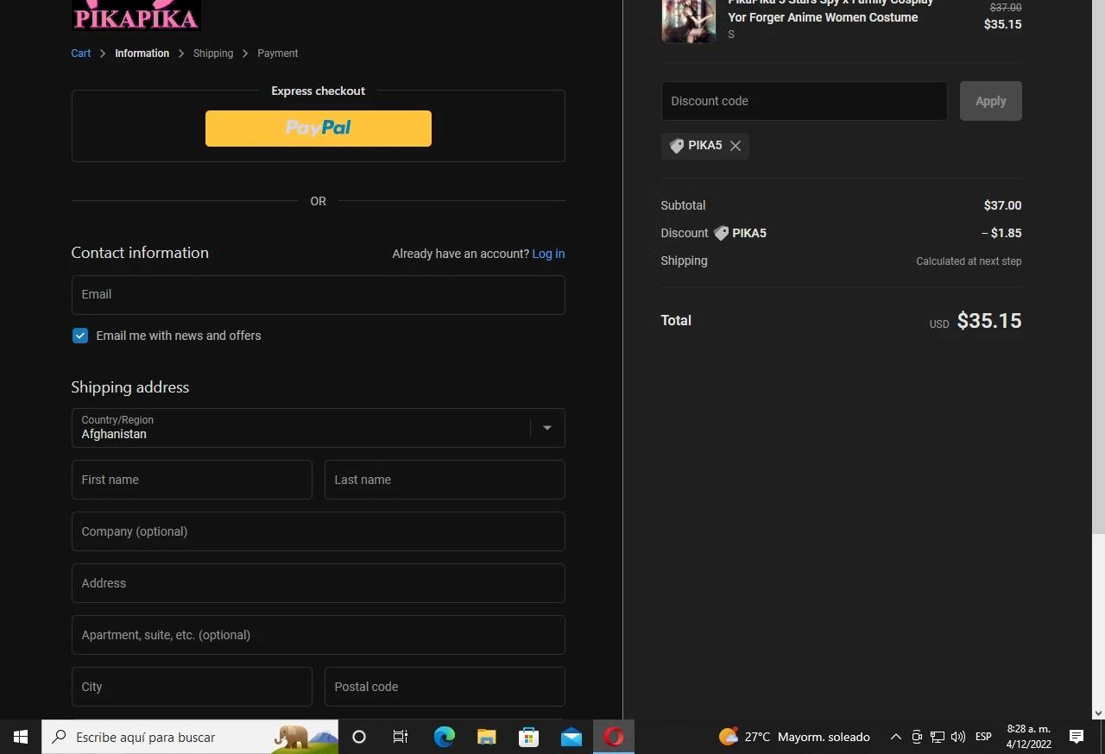
Task: Click the Opera browser taskbar icon
Action: [614, 737]
